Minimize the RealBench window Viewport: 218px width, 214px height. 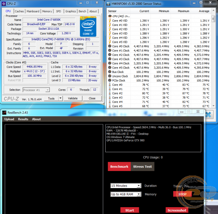point(182,112)
